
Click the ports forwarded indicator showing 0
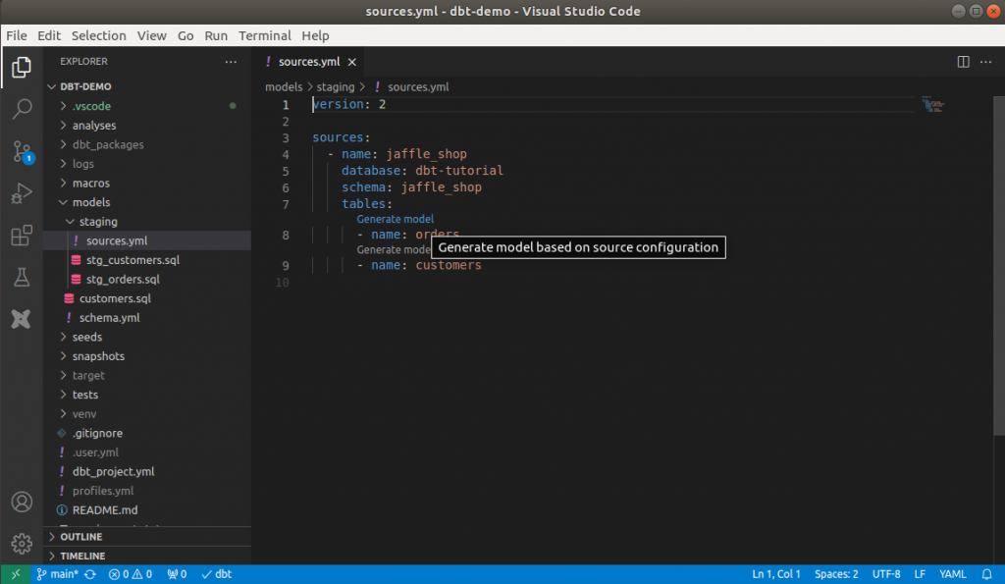[177, 574]
